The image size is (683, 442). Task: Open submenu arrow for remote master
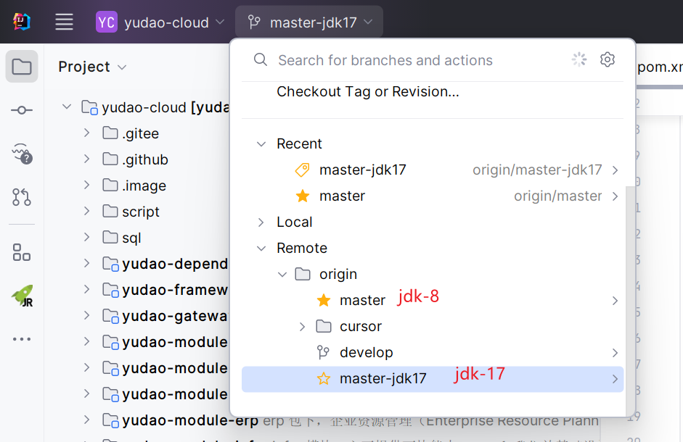pyautogui.click(x=615, y=301)
